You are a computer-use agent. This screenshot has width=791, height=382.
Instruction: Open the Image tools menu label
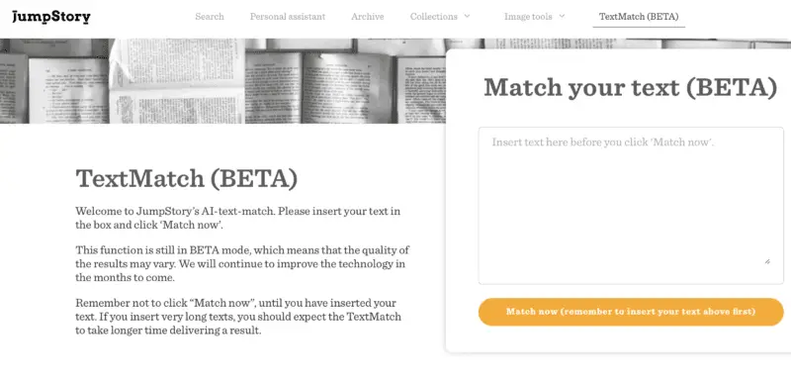click(x=528, y=17)
